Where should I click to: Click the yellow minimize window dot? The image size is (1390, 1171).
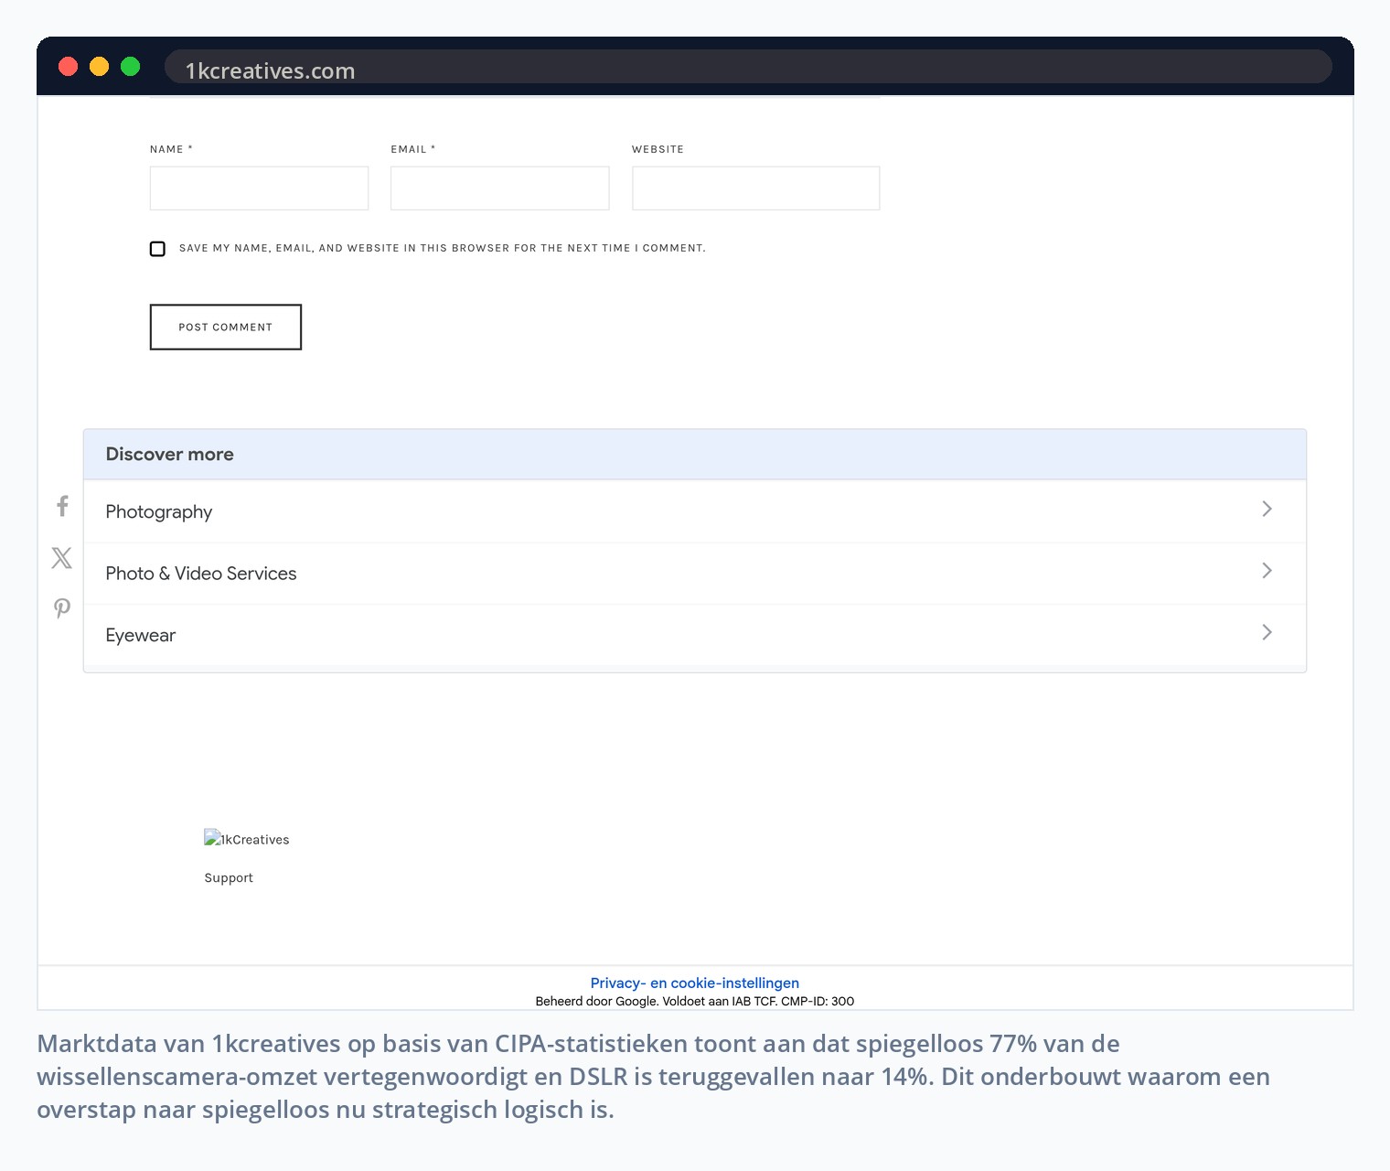point(100,67)
